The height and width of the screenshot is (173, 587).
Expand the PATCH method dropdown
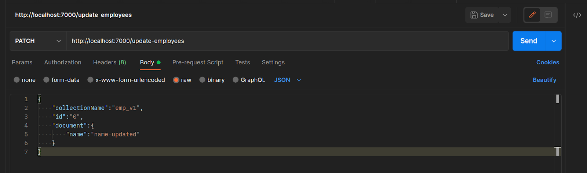click(58, 41)
